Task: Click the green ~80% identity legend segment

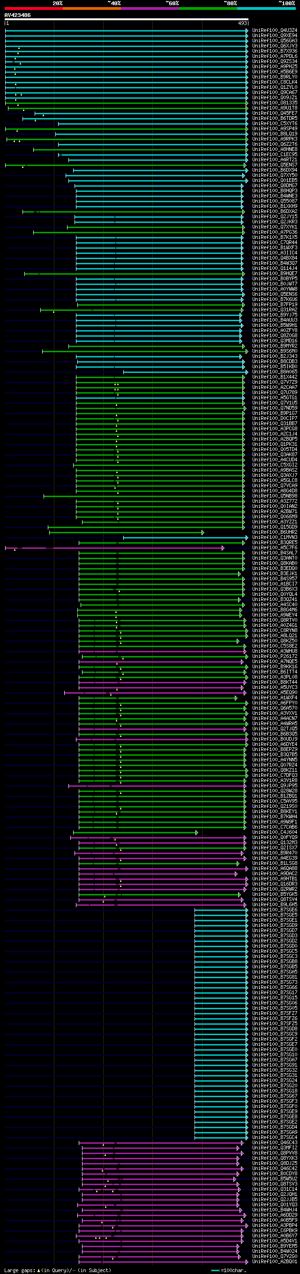Action: point(208,8)
